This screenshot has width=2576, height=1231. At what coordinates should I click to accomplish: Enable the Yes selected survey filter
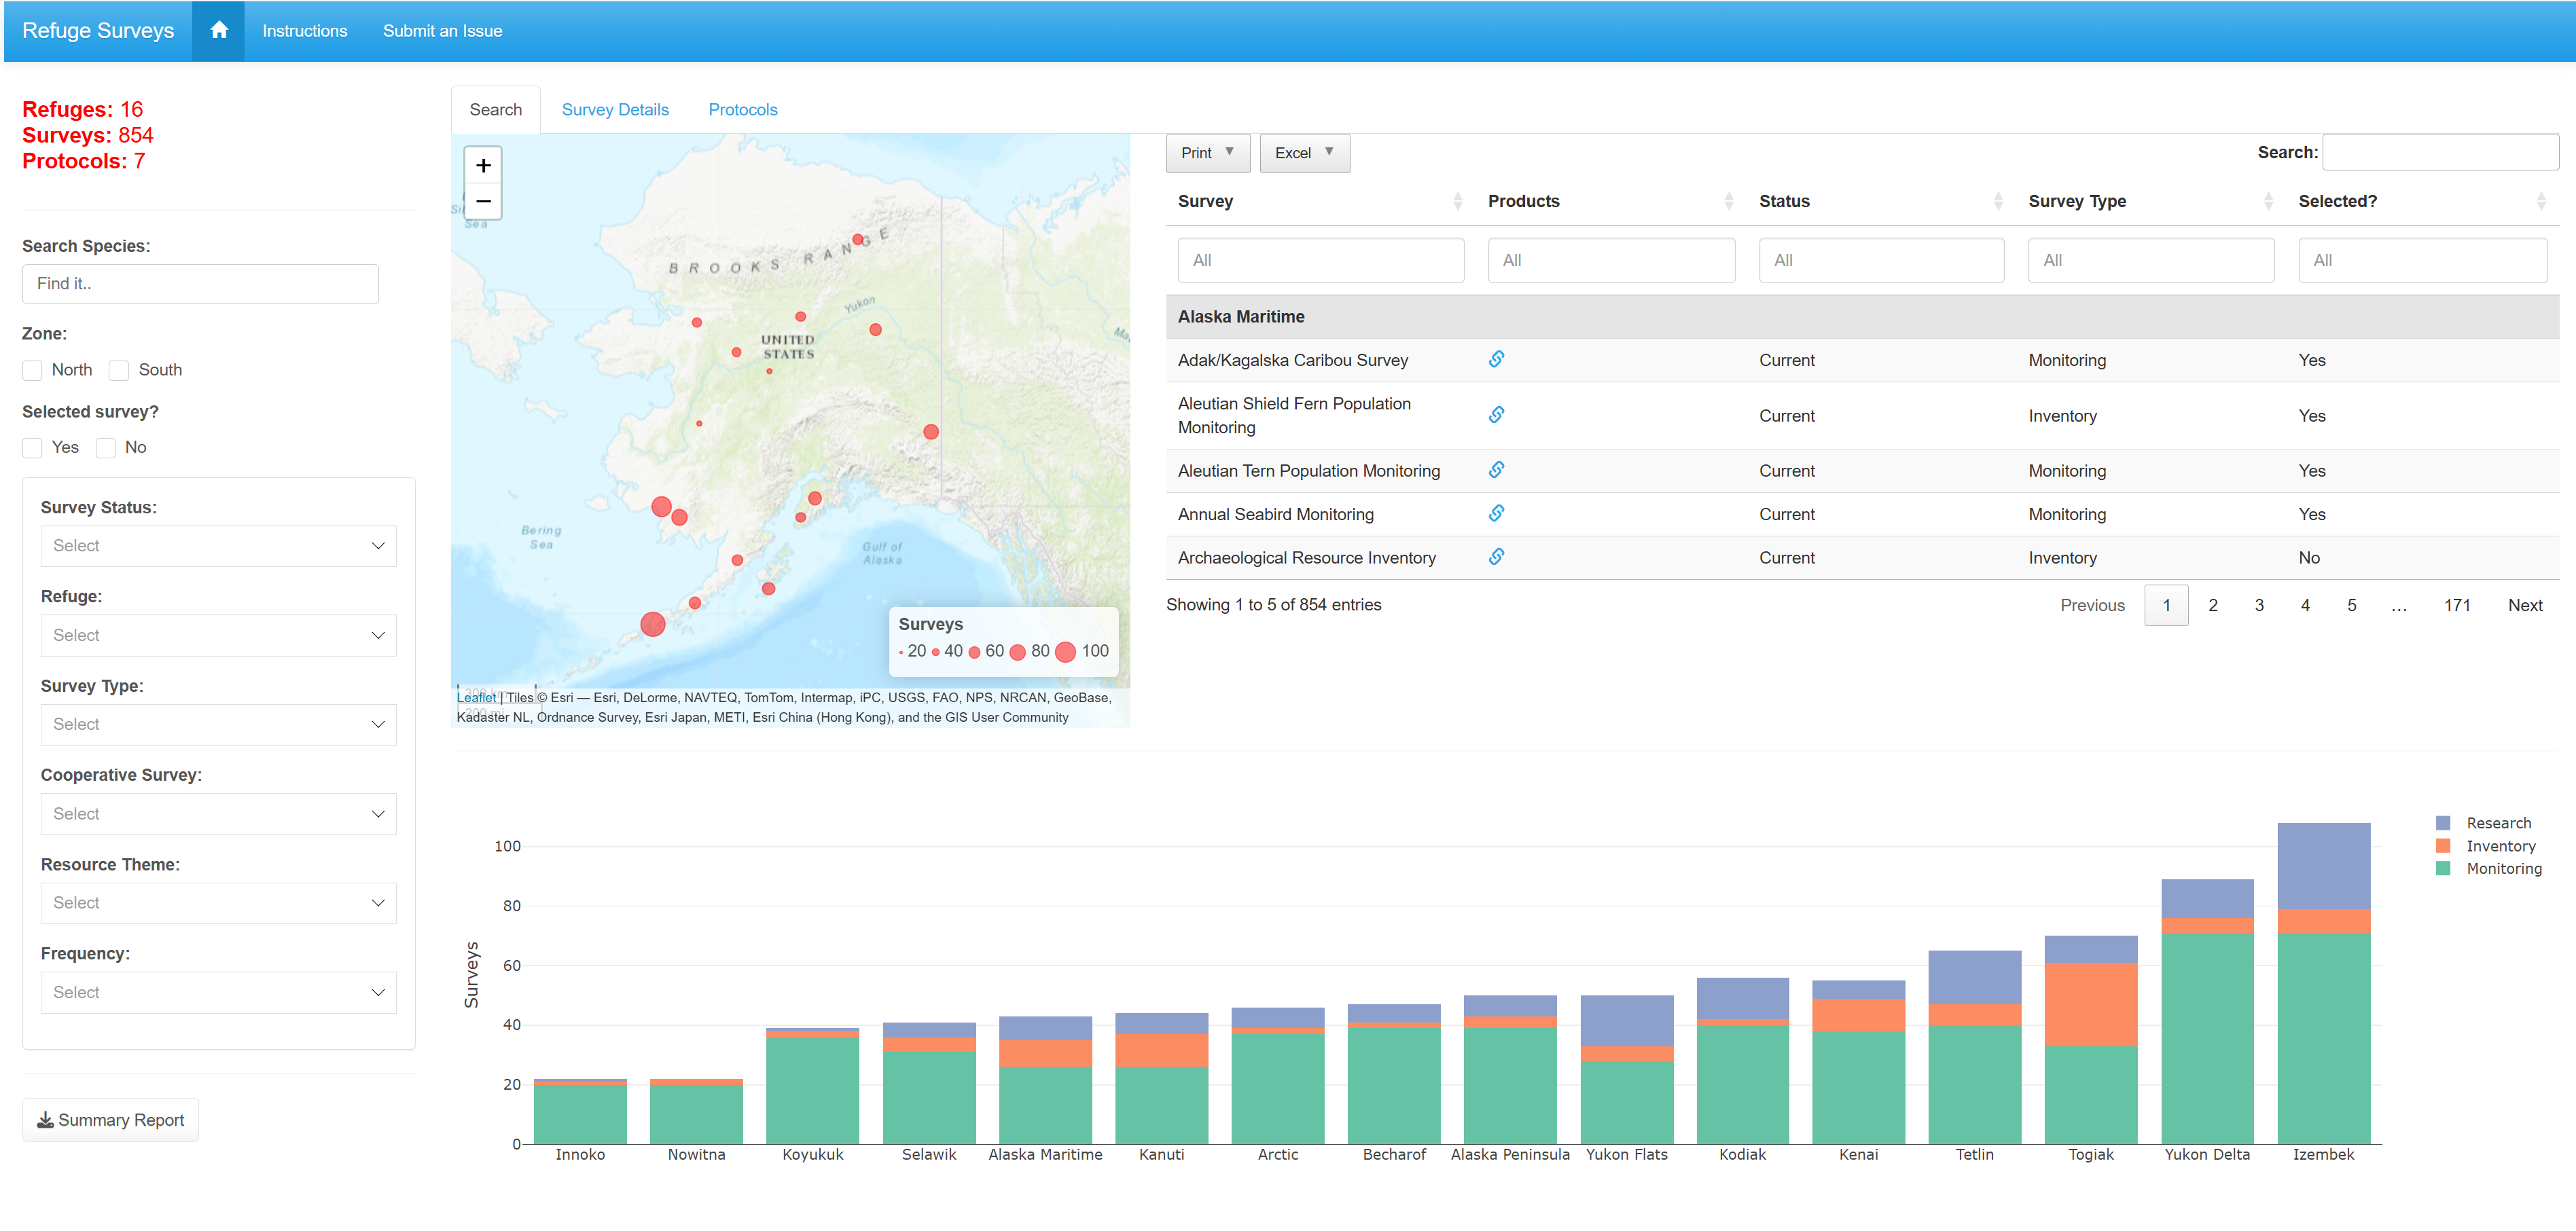(32, 447)
